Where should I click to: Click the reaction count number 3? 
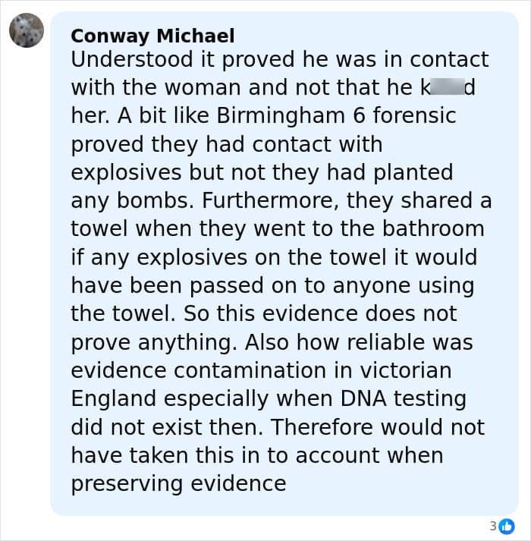tap(492, 526)
